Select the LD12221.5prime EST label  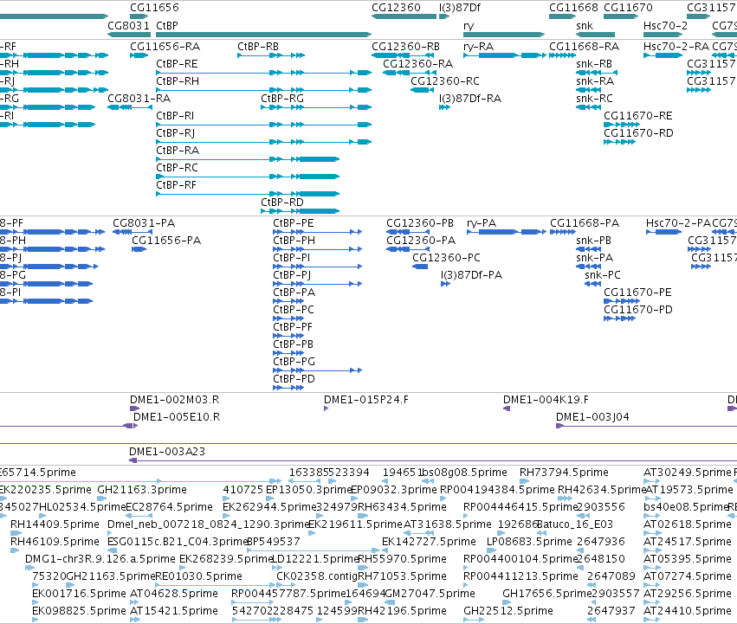point(316,559)
